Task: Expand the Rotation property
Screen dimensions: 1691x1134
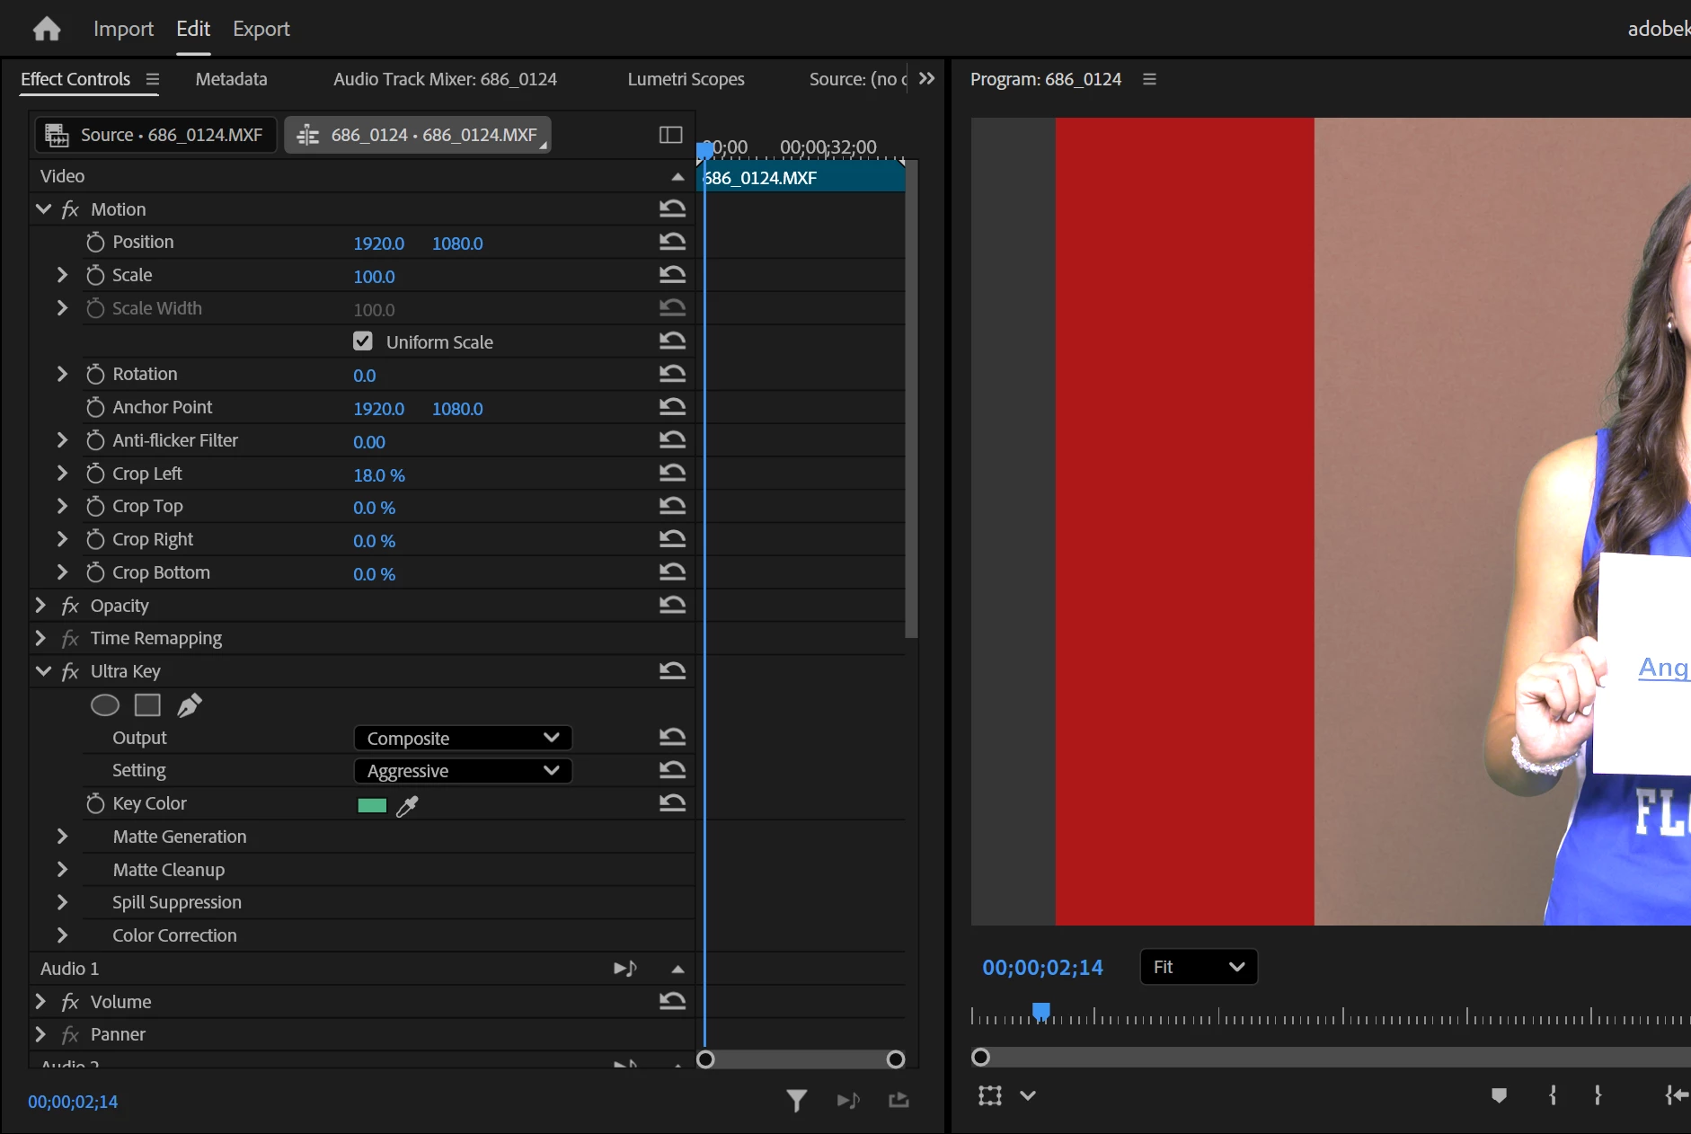Action: [x=62, y=374]
